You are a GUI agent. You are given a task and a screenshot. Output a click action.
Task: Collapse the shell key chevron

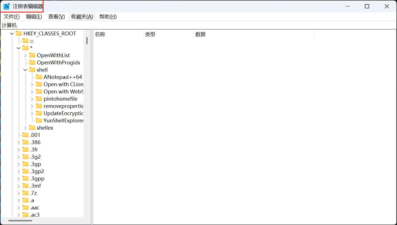(x=25, y=70)
